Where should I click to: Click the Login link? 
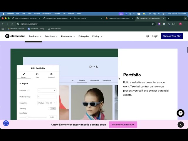click(155, 36)
